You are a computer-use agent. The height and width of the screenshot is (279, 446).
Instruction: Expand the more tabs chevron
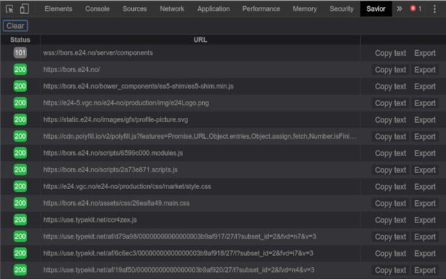tap(399, 9)
